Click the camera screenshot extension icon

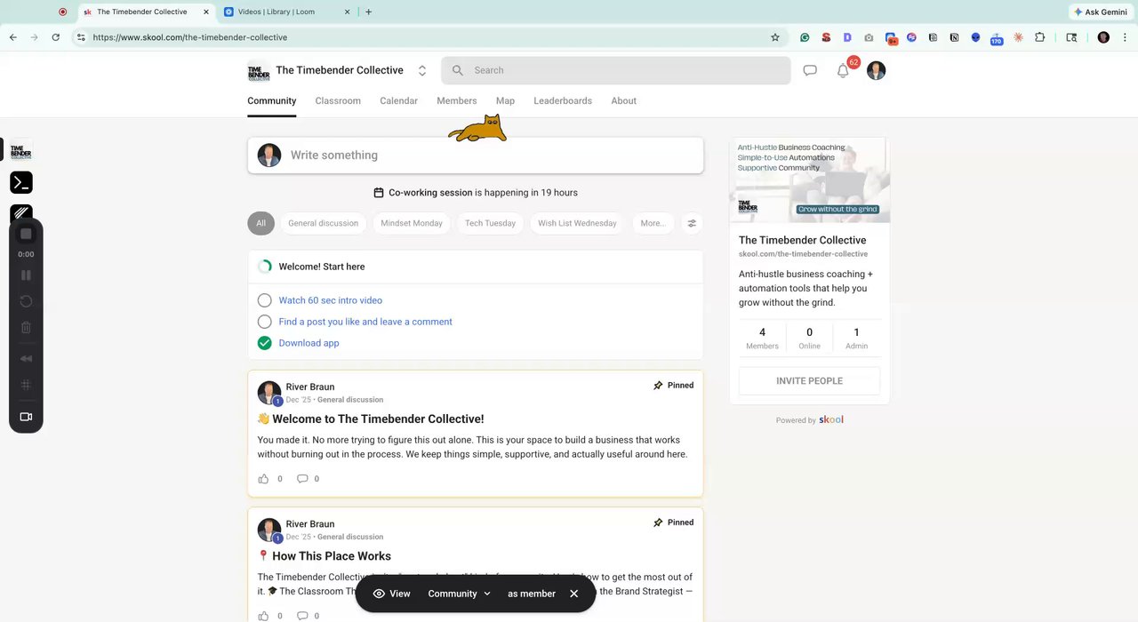(x=869, y=37)
